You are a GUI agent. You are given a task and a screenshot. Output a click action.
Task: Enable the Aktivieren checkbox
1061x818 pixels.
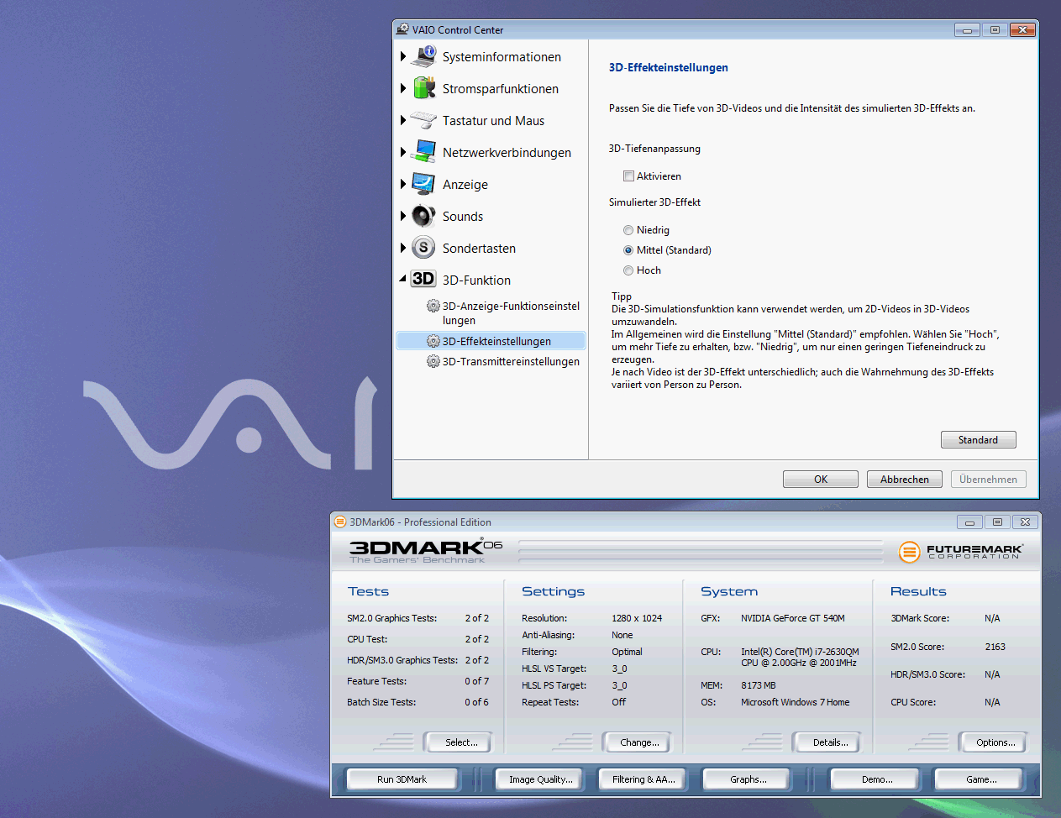click(x=628, y=176)
